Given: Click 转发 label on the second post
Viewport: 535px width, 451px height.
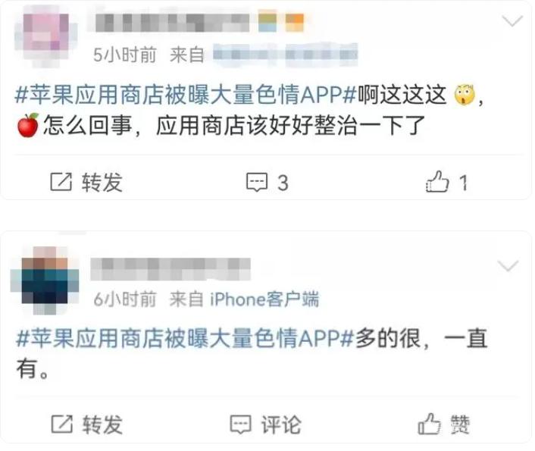Looking at the screenshot, I should pyautogui.click(x=102, y=424).
